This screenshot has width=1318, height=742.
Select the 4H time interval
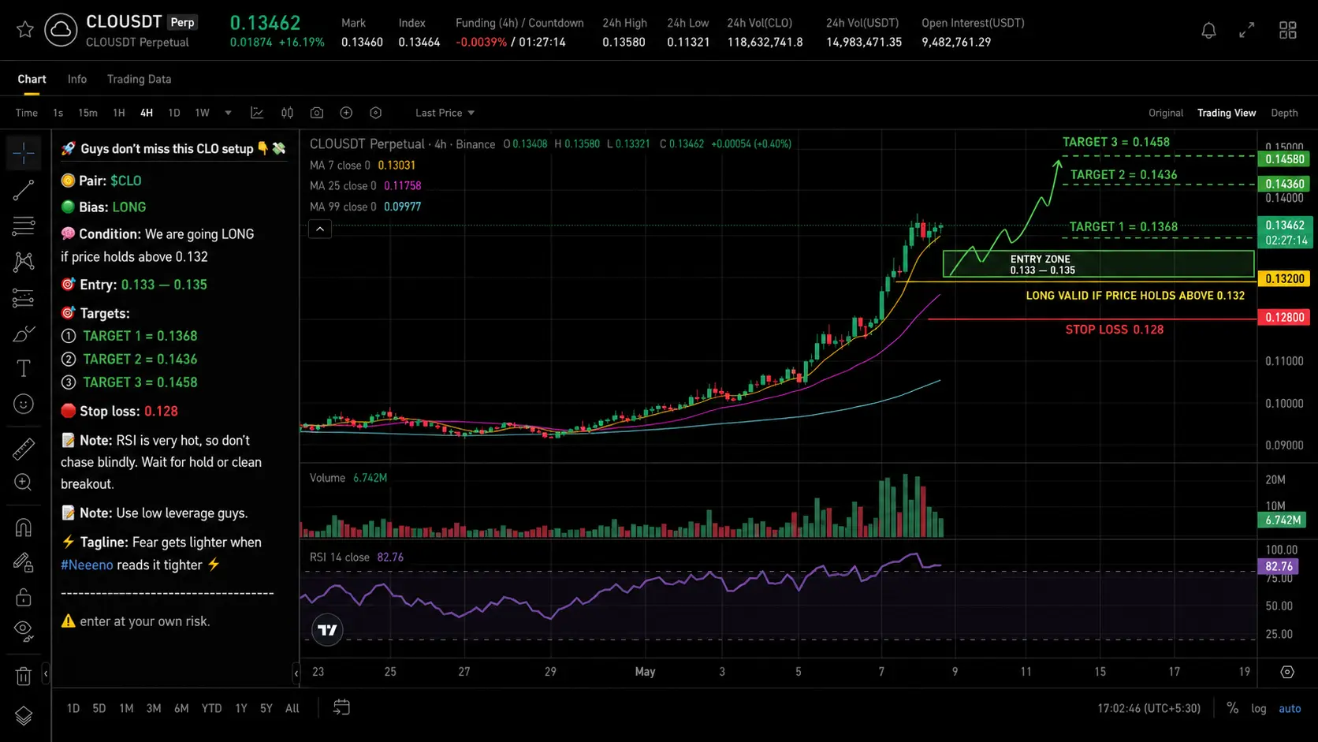[147, 113]
